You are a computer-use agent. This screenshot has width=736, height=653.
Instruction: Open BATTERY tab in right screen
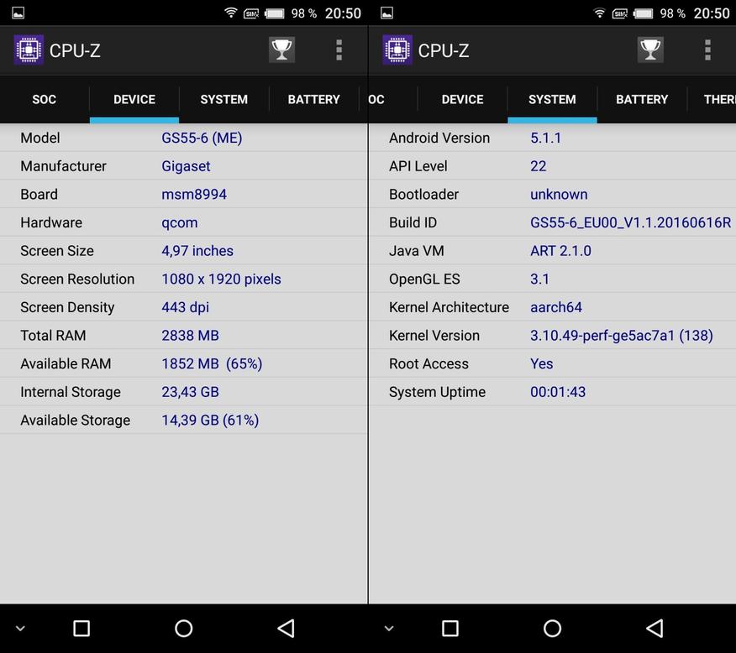click(642, 99)
